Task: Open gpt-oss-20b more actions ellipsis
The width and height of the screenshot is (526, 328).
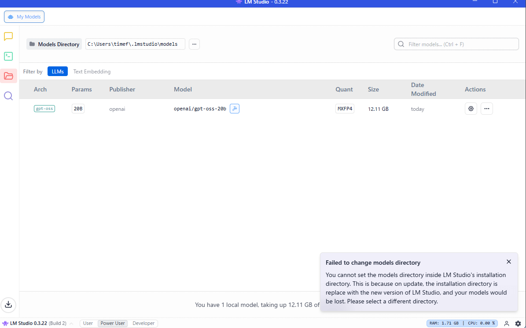Action: pos(487,109)
